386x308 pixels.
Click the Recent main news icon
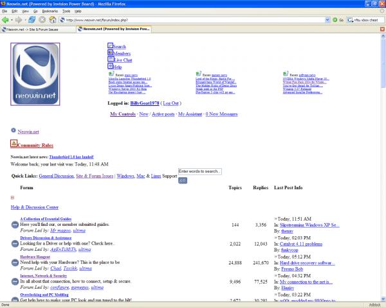click(111, 74)
